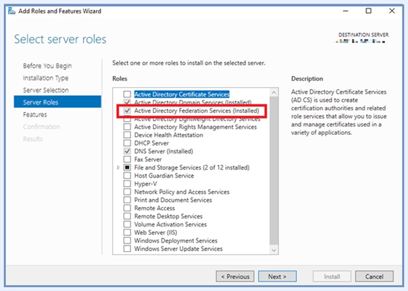408x291 pixels.
Task: Click the Previous button
Action: coord(235,276)
